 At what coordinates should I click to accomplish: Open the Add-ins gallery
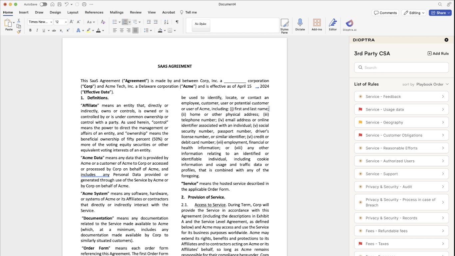tap(317, 25)
